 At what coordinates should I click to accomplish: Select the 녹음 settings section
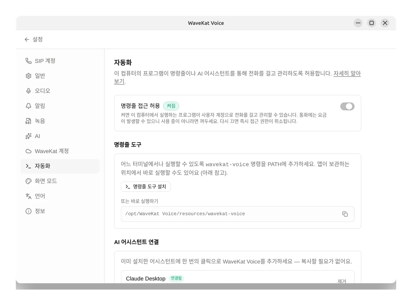click(60, 121)
